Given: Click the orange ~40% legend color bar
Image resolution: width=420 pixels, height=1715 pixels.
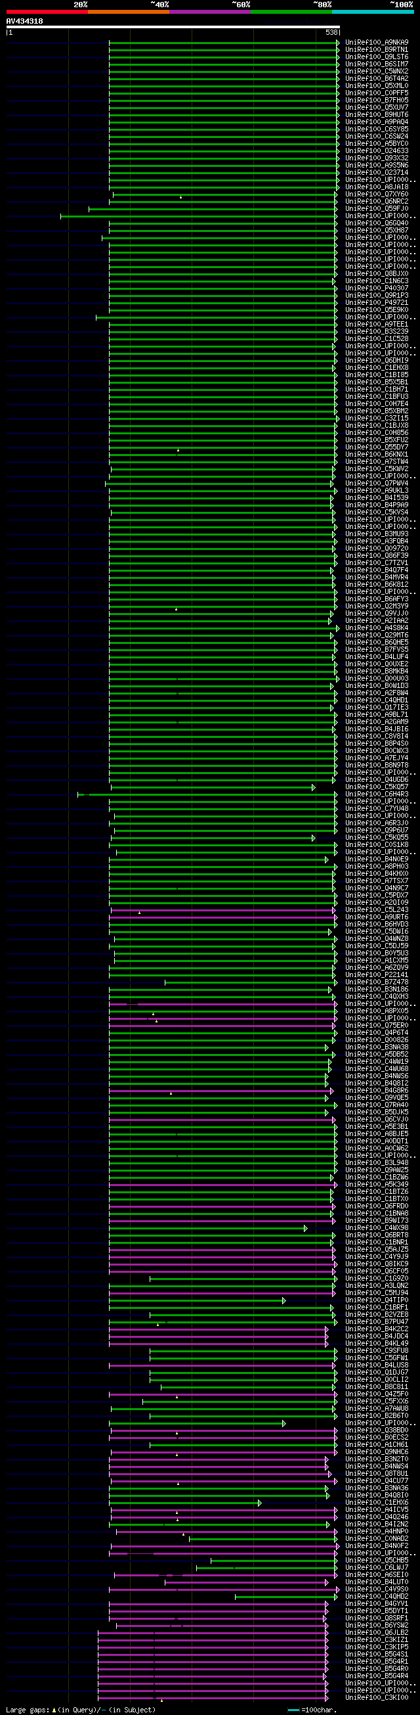Looking at the screenshot, I should (x=128, y=12).
